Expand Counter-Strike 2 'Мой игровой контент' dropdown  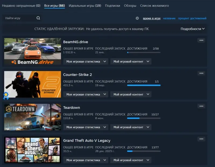(x=131, y=94)
